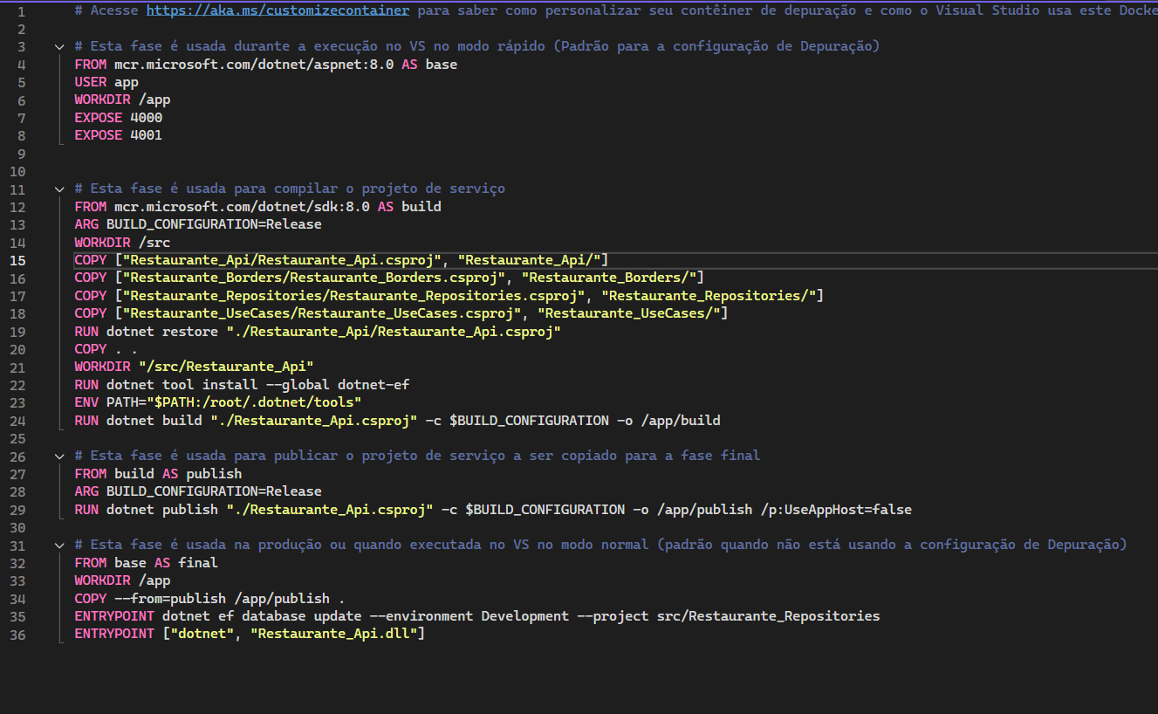Screen dimensions: 1158x714
Task: Click the 'WORKDIR /src' line
Action: point(123,242)
